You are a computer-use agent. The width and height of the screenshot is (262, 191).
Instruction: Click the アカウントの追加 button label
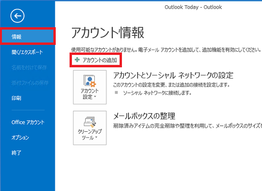tap(100, 60)
